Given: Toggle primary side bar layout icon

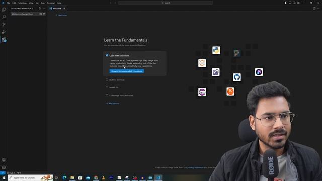Looking at the screenshot, I should pos(286,3).
